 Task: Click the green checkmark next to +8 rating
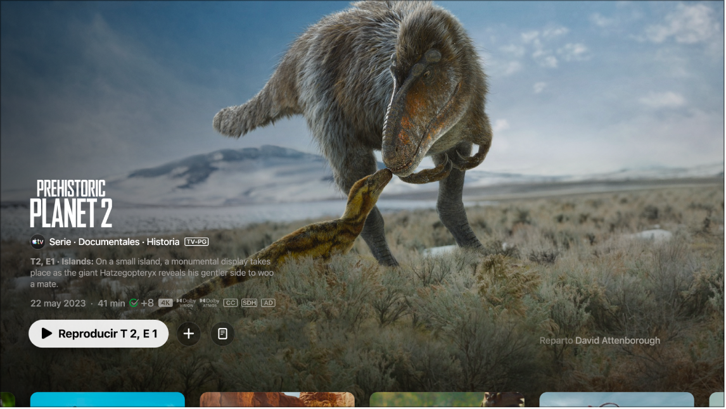134,303
